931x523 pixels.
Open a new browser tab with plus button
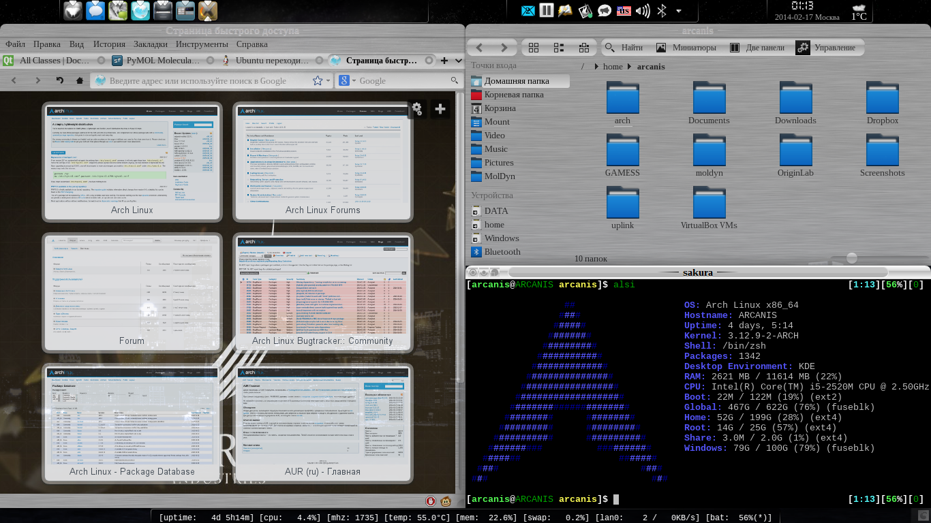pos(444,61)
